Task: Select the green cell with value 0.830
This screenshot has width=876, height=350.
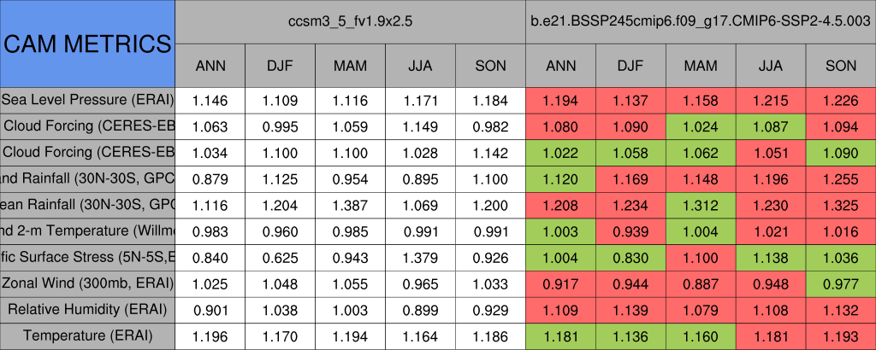Action: [x=630, y=257]
